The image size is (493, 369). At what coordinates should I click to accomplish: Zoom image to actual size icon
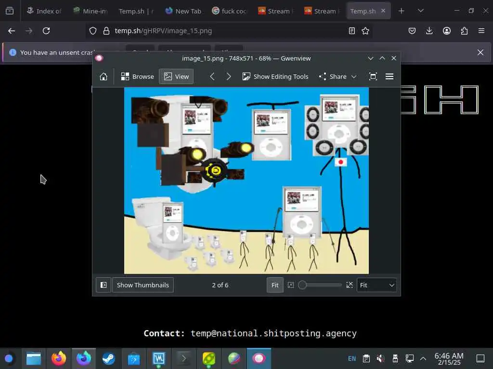[x=290, y=285]
